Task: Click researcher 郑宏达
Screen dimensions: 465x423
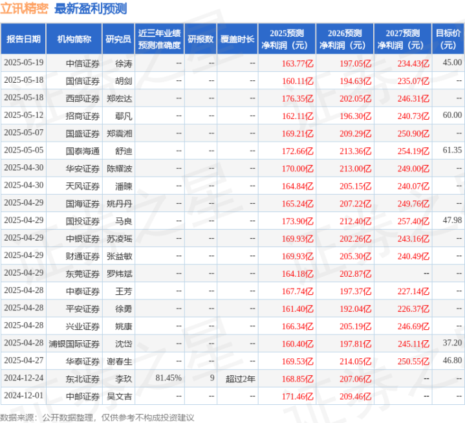Action: point(120,98)
